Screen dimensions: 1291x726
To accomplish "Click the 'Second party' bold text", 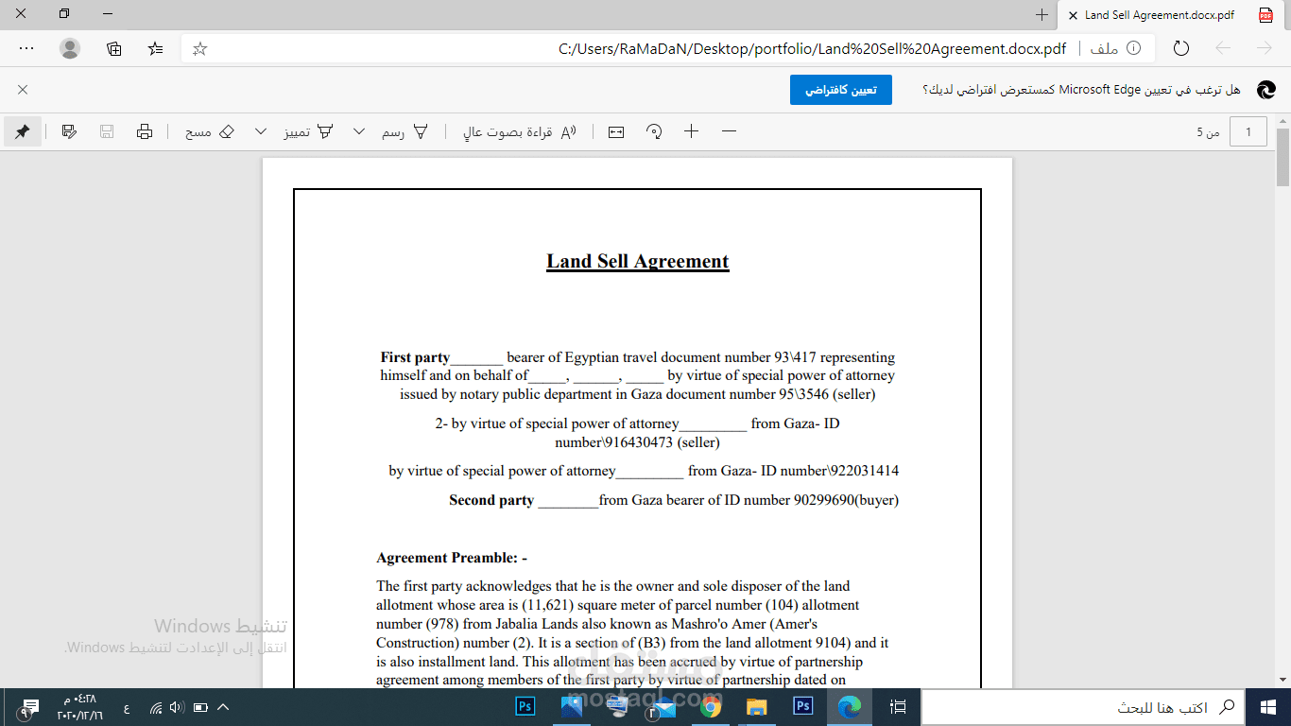I will click(491, 500).
